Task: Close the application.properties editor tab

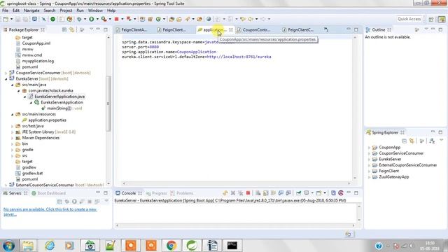Action: pos(230,29)
